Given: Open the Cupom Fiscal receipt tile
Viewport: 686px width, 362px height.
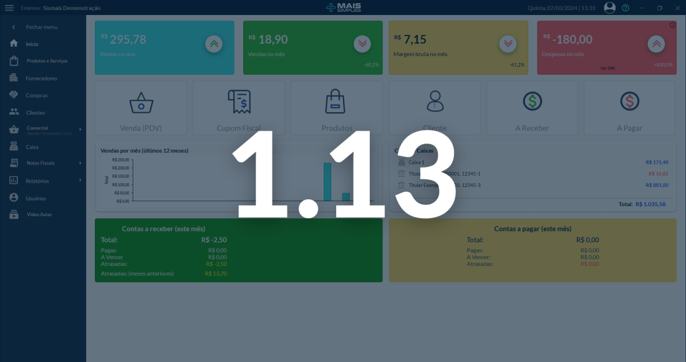Looking at the screenshot, I should 239,108.
